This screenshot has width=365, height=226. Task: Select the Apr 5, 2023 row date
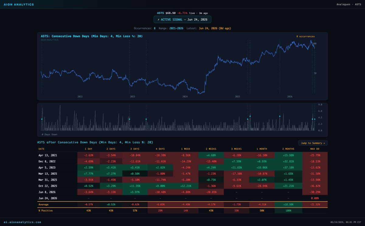click(47, 167)
